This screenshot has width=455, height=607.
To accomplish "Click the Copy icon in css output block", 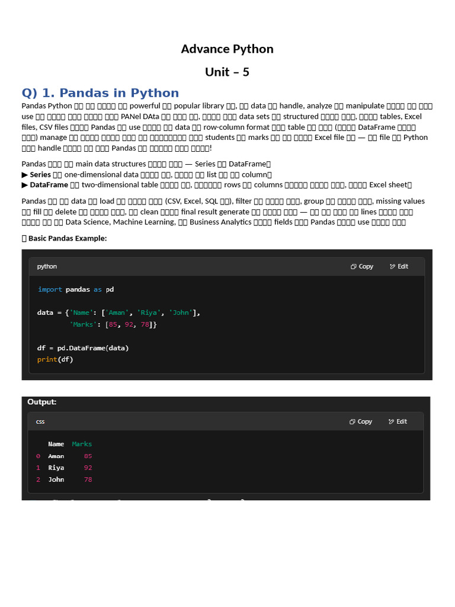I will 352,421.
